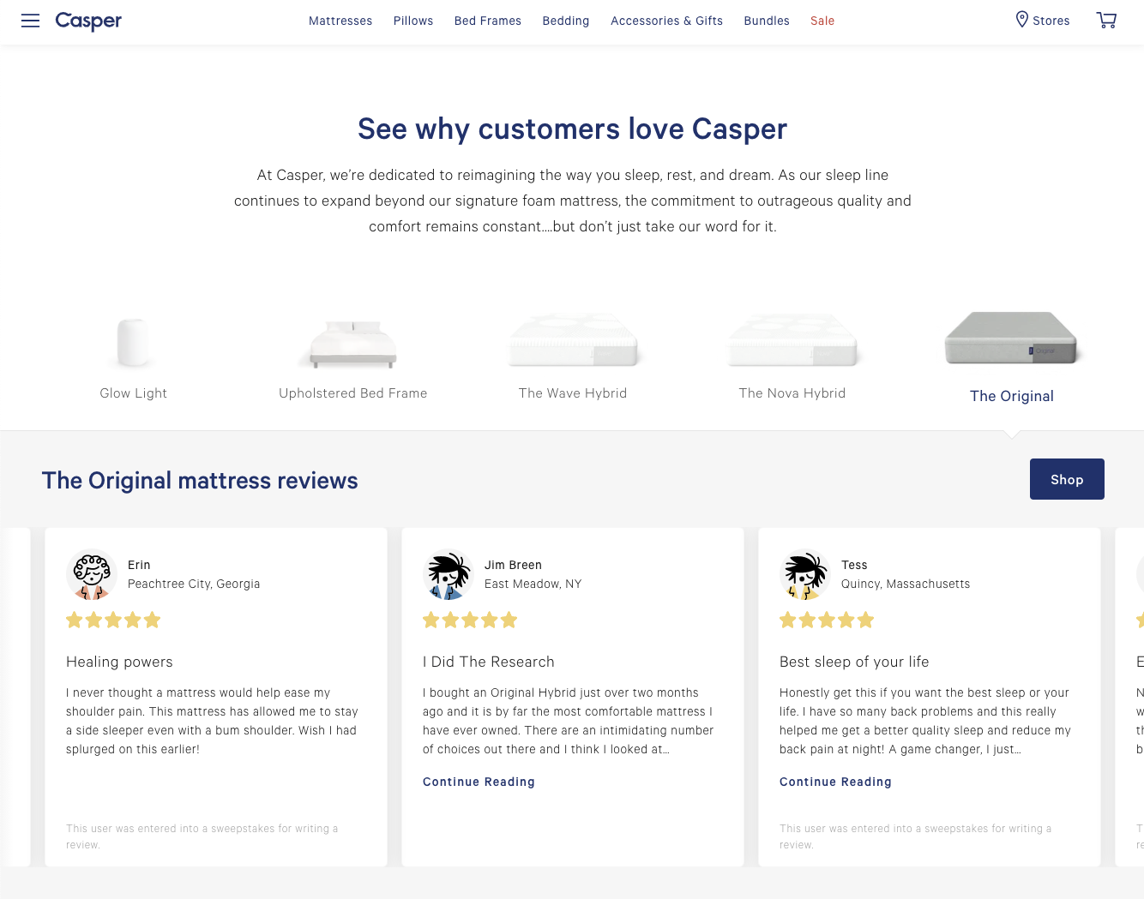Open the shopping cart icon
The height and width of the screenshot is (899, 1144).
pos(1106,21)
